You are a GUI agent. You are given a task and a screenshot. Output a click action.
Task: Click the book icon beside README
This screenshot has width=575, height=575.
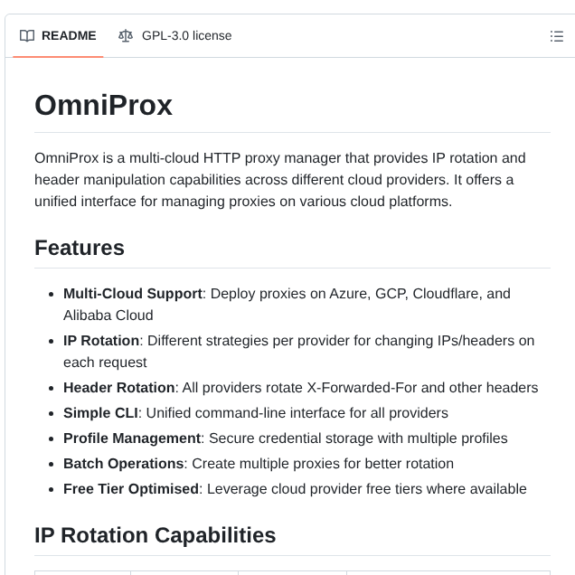click(27, 36)
